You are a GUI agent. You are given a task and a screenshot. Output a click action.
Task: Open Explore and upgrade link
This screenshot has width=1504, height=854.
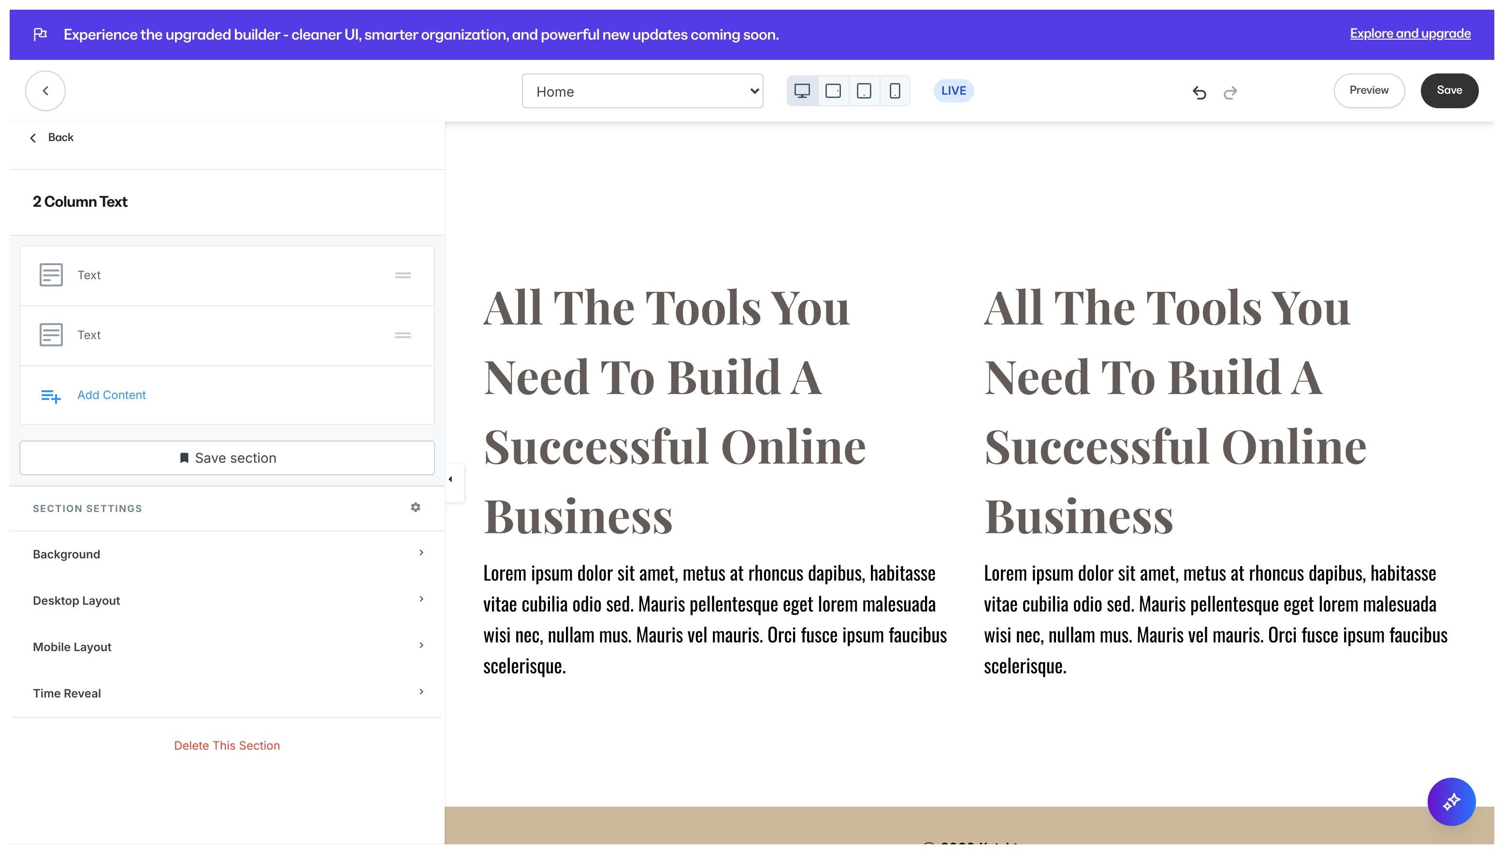tap(1410, 33)
